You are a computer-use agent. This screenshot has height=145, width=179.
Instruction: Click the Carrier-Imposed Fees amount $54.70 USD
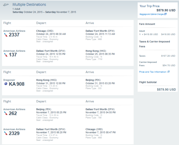[x=169, y=65]
